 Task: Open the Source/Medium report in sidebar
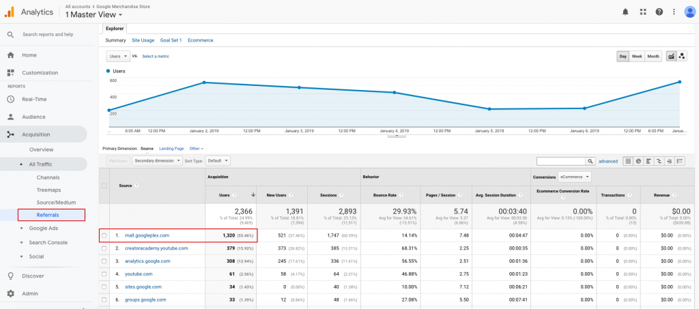[56, 203]
